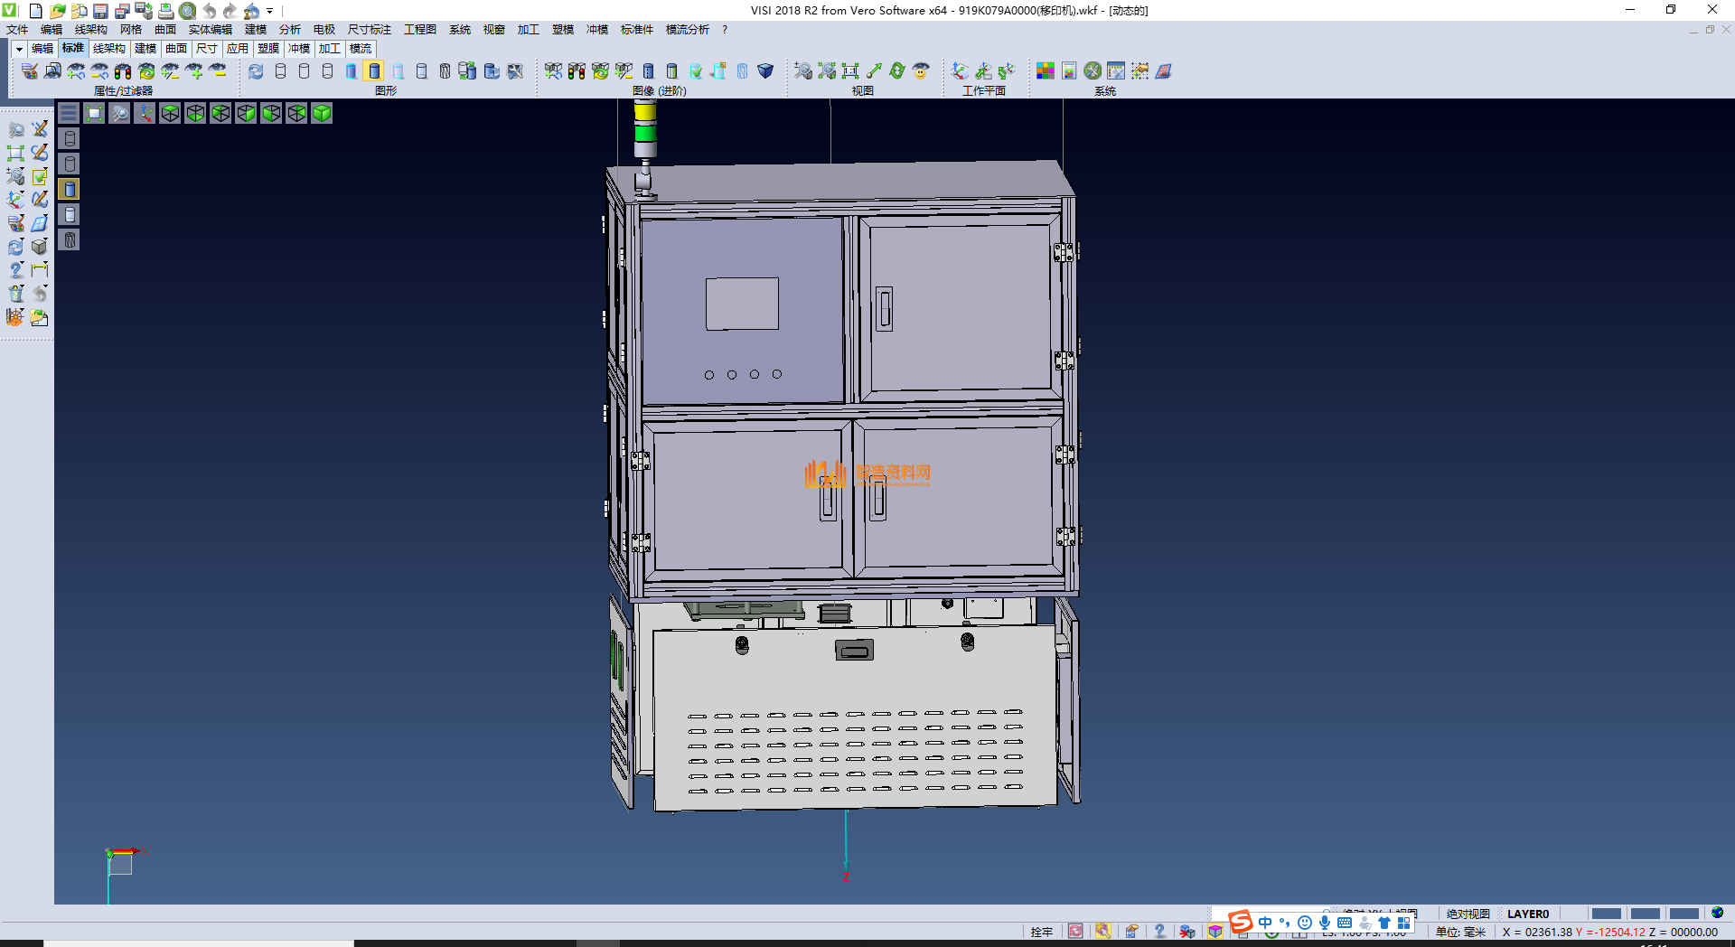Toggle wireframe cylinder mode in left strip
1735x947 pixels.
(x=70, y=138)
